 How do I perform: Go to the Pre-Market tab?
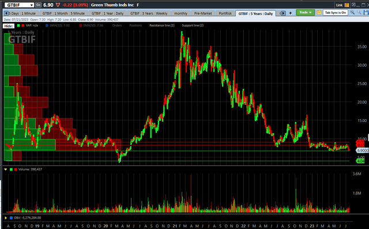pos(203,13)
